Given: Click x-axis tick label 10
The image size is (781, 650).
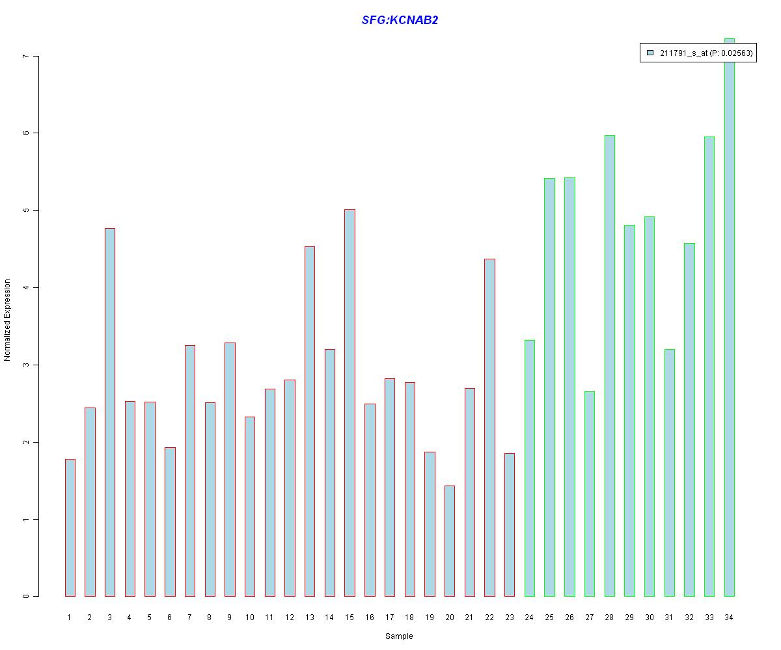Looking at the screenshot, I should 249,617.
